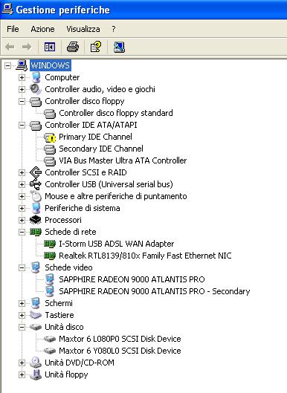Click the Processori chip icon

click(x=36, y=220)
